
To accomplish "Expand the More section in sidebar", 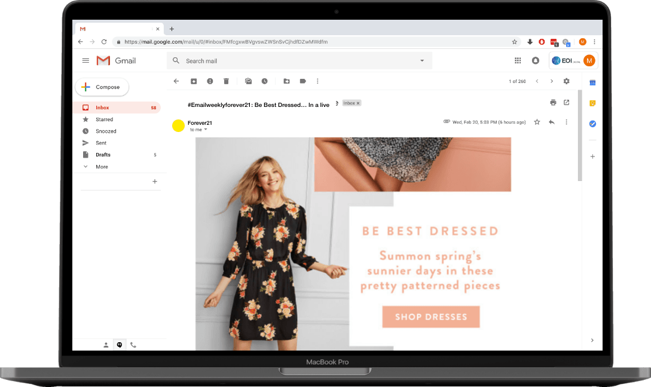I will (x=102, y=167).
